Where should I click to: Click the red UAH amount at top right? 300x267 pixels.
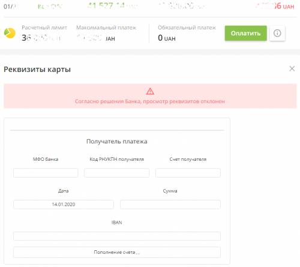275,6
